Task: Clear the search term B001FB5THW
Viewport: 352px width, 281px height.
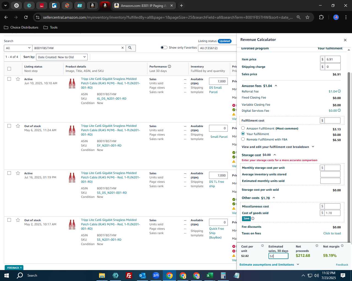Action: tap(123, 48)
